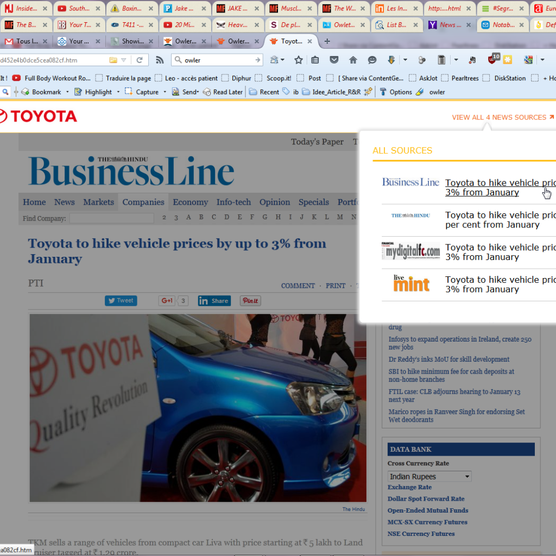Image resolution: width=556 pixels, height=556 pixels.
Task: Open the Read Later Diigo button
Action: point(223,92)
